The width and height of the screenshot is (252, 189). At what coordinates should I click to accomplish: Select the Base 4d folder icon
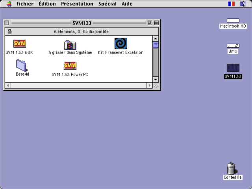pyautogui.click(x=22, y=65)
